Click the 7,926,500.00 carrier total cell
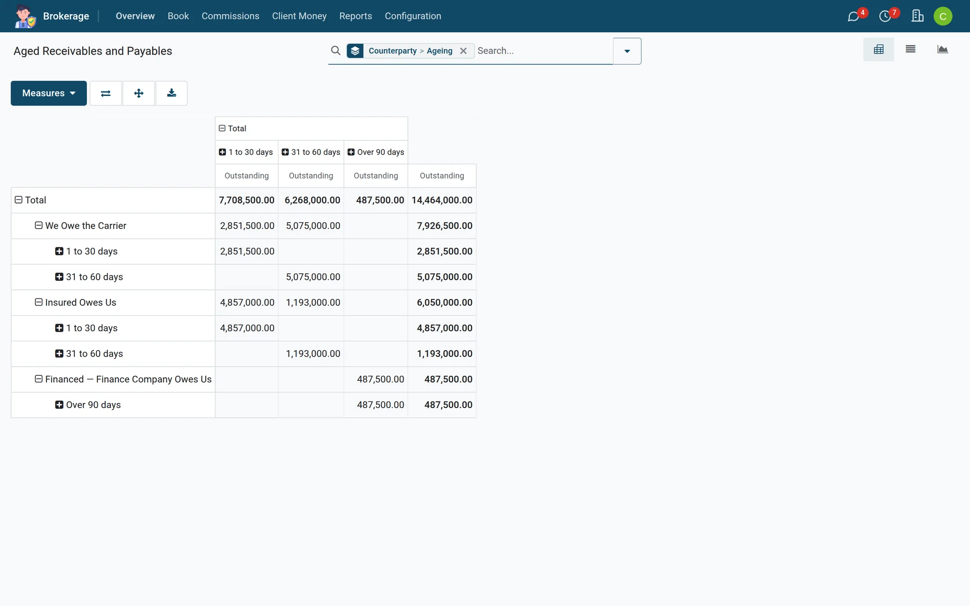Viewport: 970px width, 606px height. tap(442, 226)
